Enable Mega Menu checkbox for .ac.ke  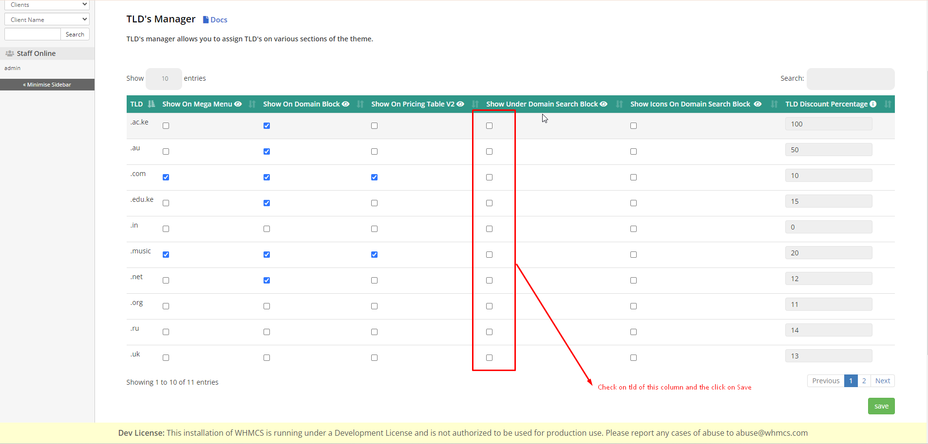pyautogui.click(x=166, y=126)
